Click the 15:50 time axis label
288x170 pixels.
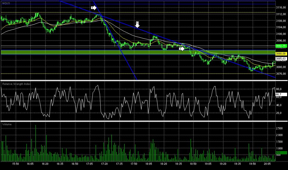coord(15,164)
